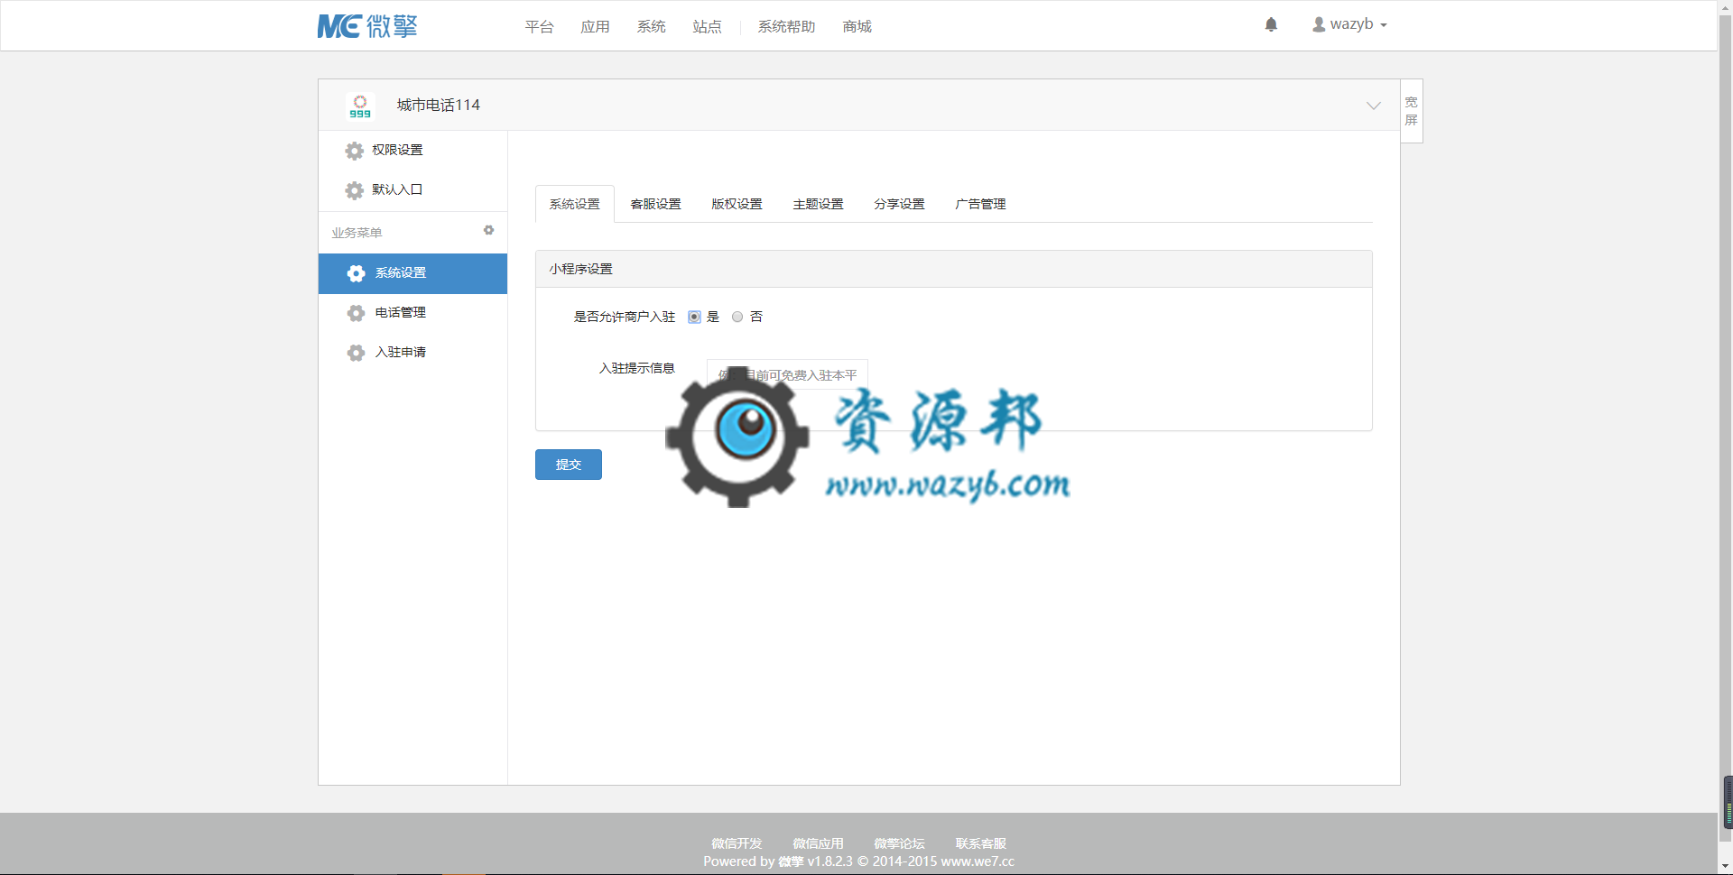Image resolution: width=1733 pixels, height=875 pixels.
Task: Open the 商城 menu
Action: 857,27
